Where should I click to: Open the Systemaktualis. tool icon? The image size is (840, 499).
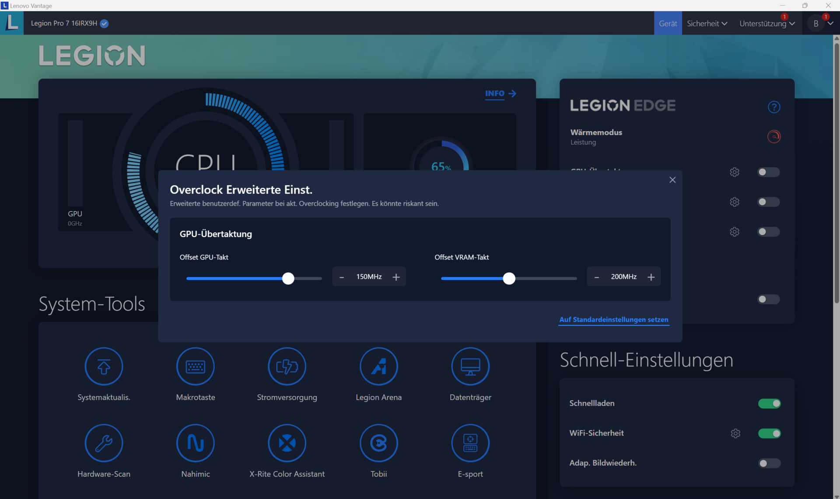tap(104, 366)
